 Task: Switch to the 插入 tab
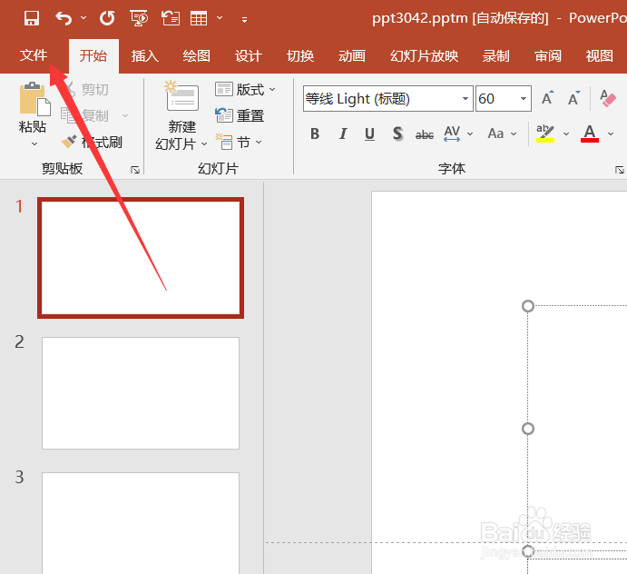point(145,55)
